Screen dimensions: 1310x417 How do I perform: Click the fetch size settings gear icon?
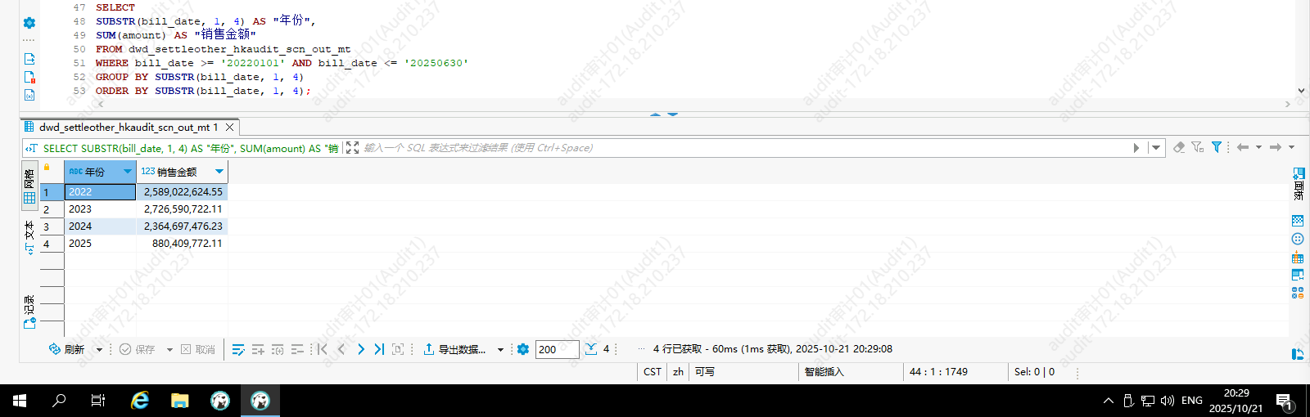tap(523, 349)
